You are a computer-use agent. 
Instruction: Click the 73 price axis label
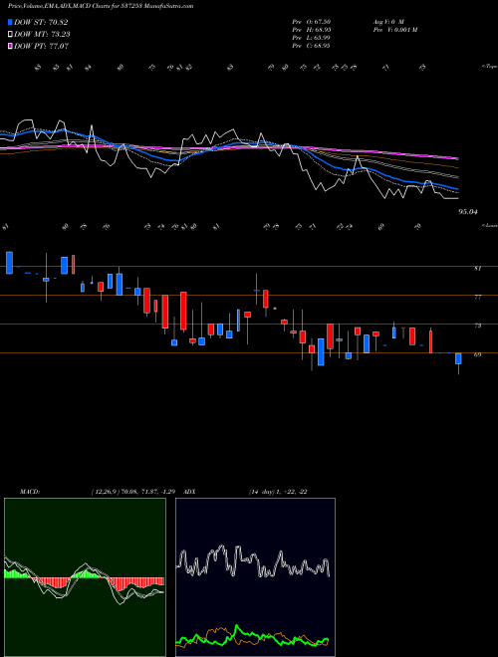tap(477, 326)
